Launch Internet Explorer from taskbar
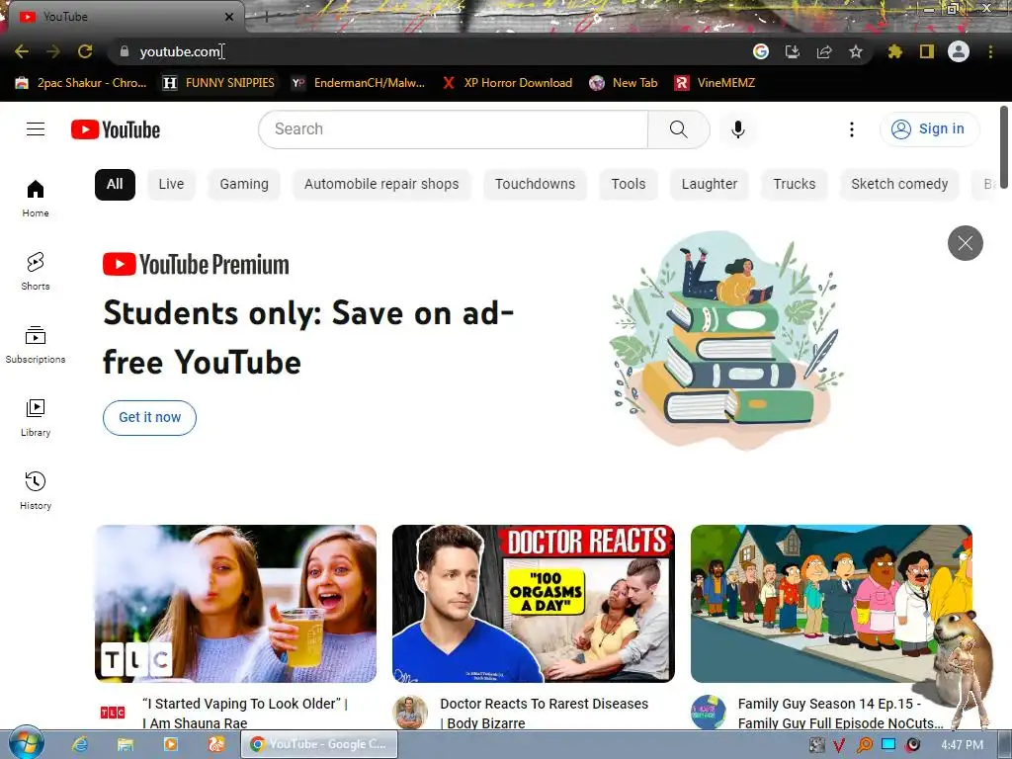Image resolution: width=1012 pixels, height=759 pixels. tap(80, 744)
